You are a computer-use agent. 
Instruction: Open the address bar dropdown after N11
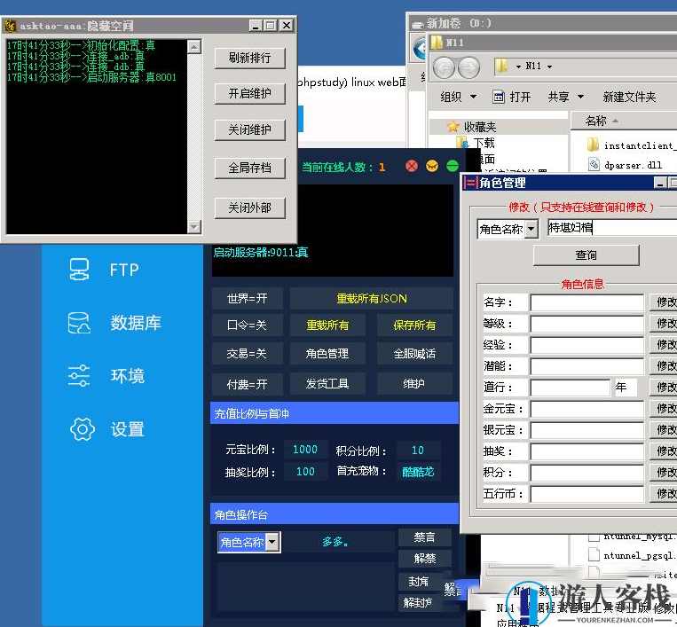[x=549, y=67]
